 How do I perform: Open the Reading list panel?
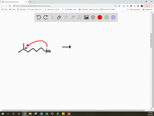pyautogui.click(x=148, y=9)
